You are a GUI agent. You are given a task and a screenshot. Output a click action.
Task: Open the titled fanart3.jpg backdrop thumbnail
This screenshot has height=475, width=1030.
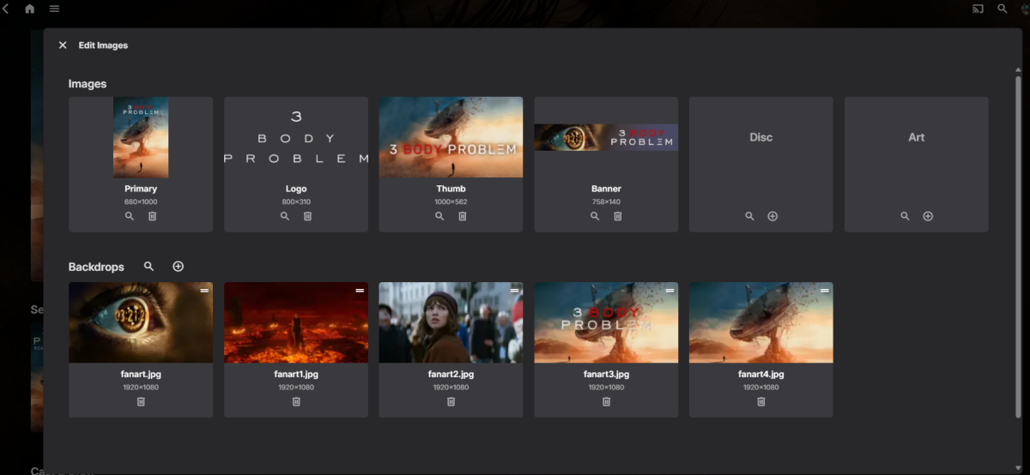coord(606,322)
